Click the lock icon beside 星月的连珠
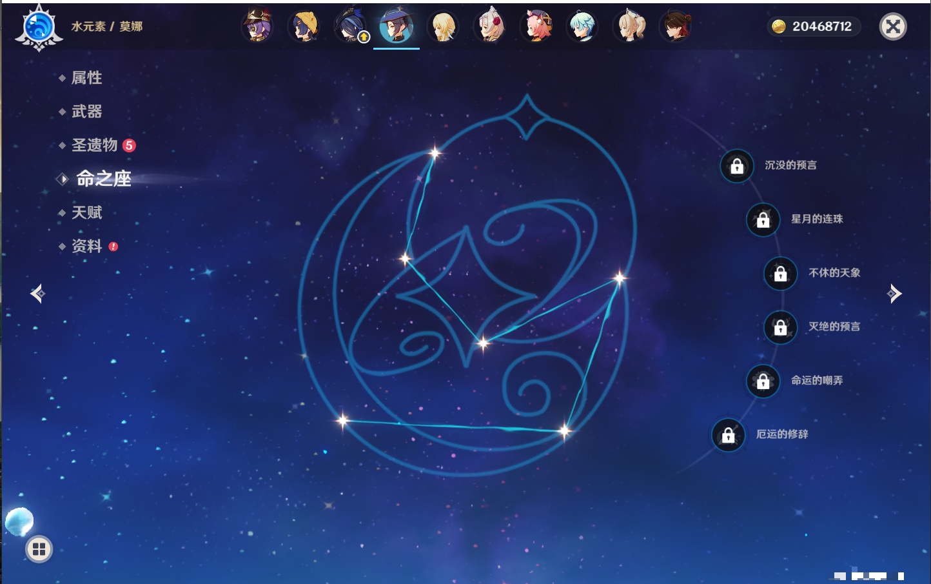931x584 pixels. pyautogui.click(x=763, y=220)
